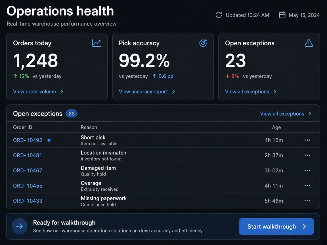Click the line chart icon on Orders today card
This screenshot has height=245, width=327.
coord(96,43)
